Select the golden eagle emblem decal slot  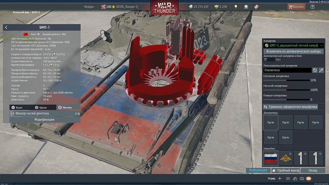pyautogui.click(x=286, y=158)
